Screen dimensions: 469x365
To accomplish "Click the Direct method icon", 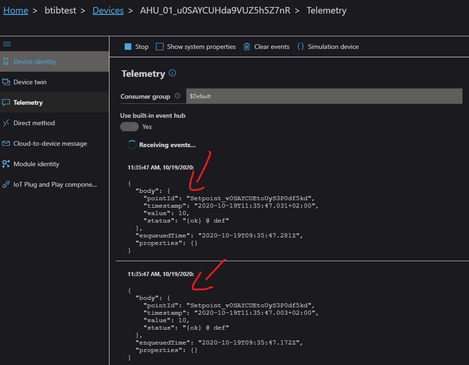I will point(6,123).
